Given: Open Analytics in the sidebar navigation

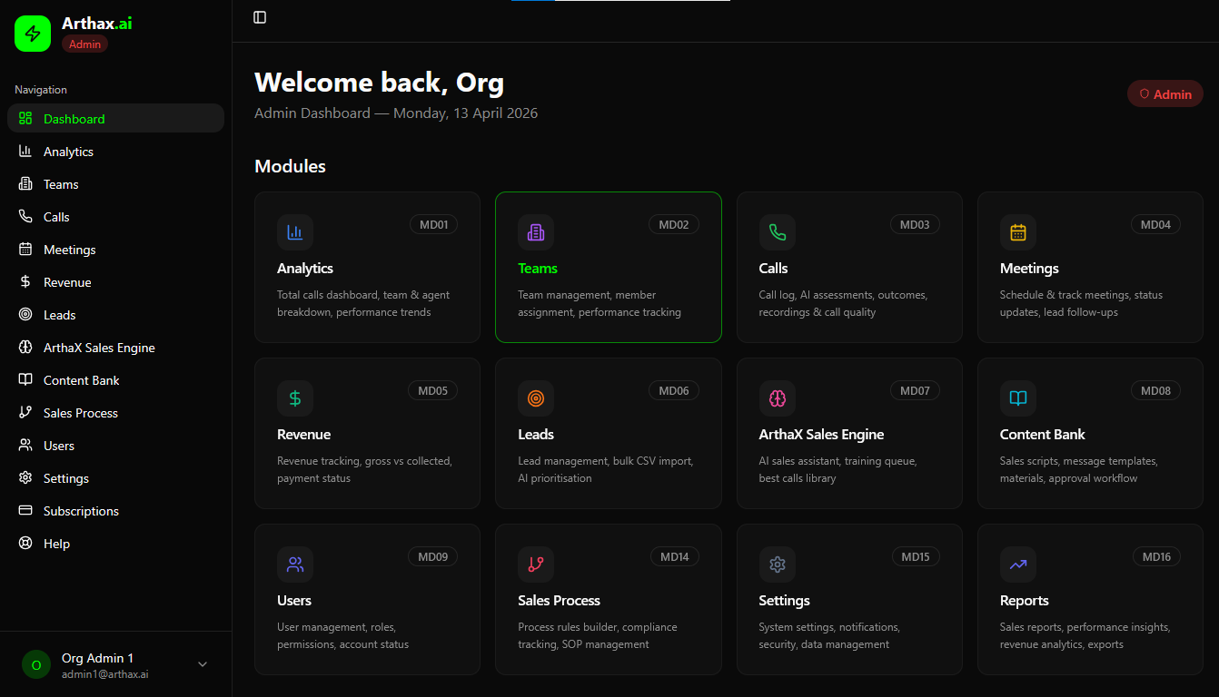Looking at the screenshot, I should pos(68,152).
